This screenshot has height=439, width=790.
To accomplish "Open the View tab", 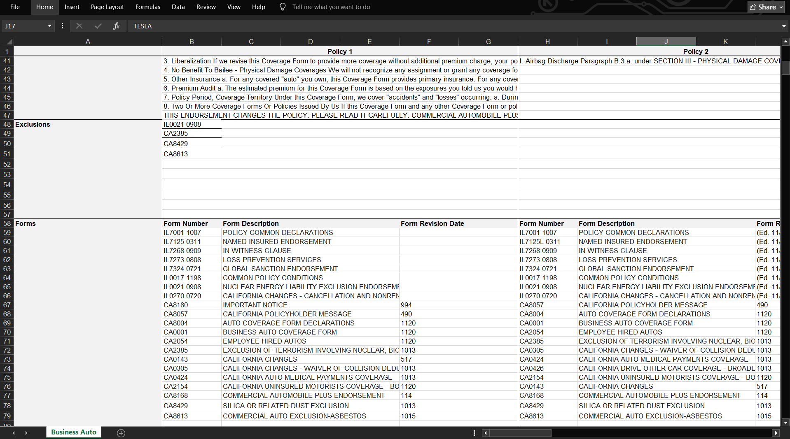I will pos(234,7).
